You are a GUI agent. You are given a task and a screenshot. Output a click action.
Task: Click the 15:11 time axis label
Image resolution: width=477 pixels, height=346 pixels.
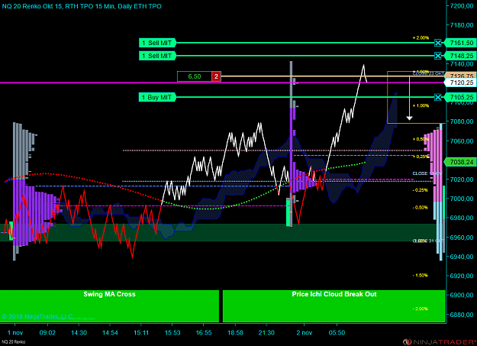pos(141,332)
